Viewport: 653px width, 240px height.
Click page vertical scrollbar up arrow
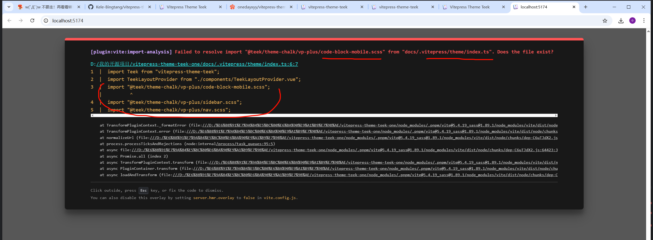pyautogui.click(x=648, y=31)
